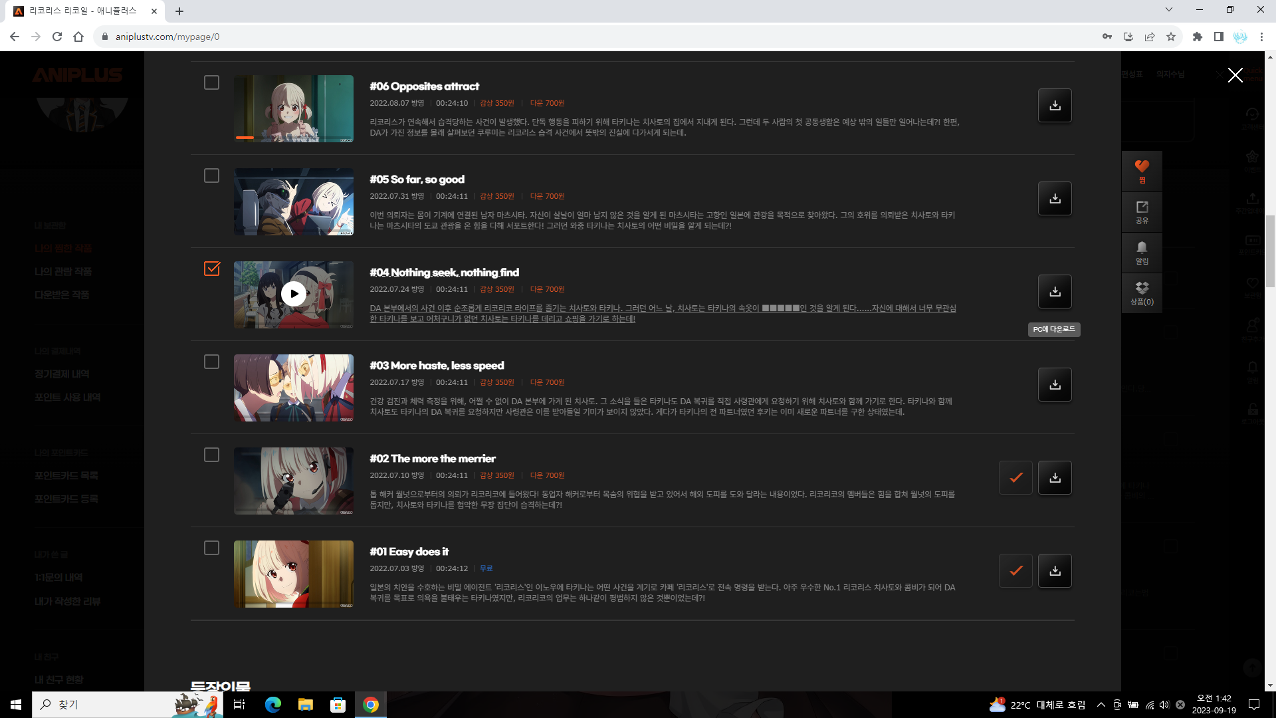
Task: Download episode #04 Nothing seek, nothing find
Action: 1055,292
